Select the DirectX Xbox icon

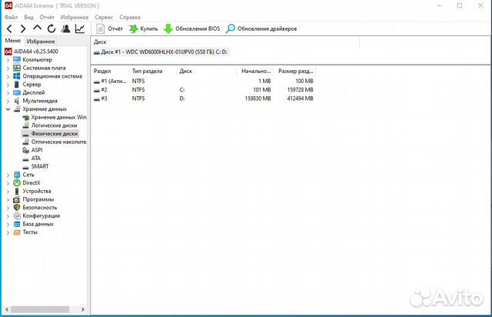point(17,182)
